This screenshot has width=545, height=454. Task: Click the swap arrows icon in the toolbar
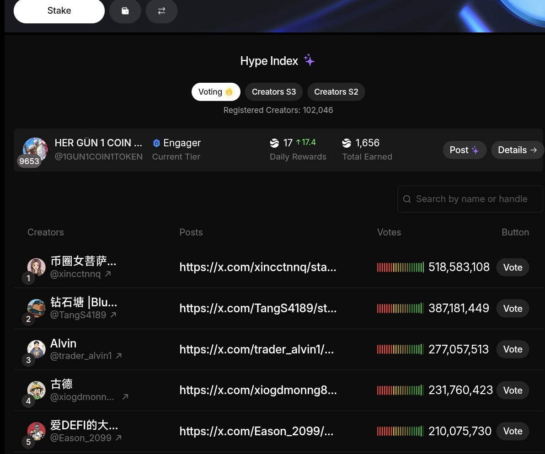tap(161, 11)
